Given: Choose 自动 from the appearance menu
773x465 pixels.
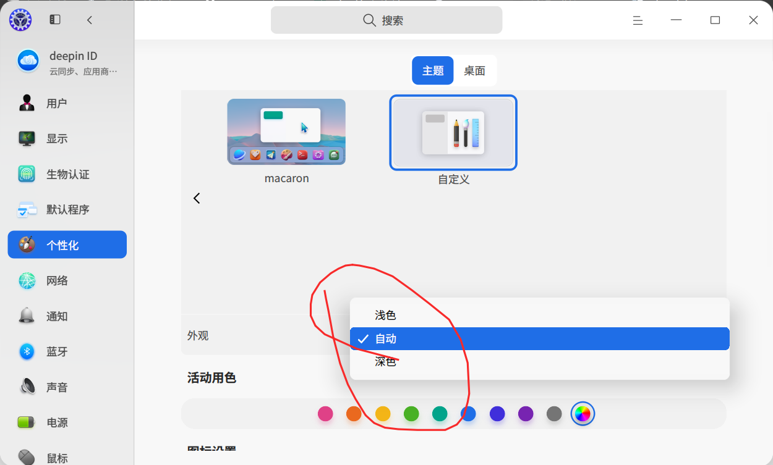Looking at the screenshot, I should click(540, 338).
